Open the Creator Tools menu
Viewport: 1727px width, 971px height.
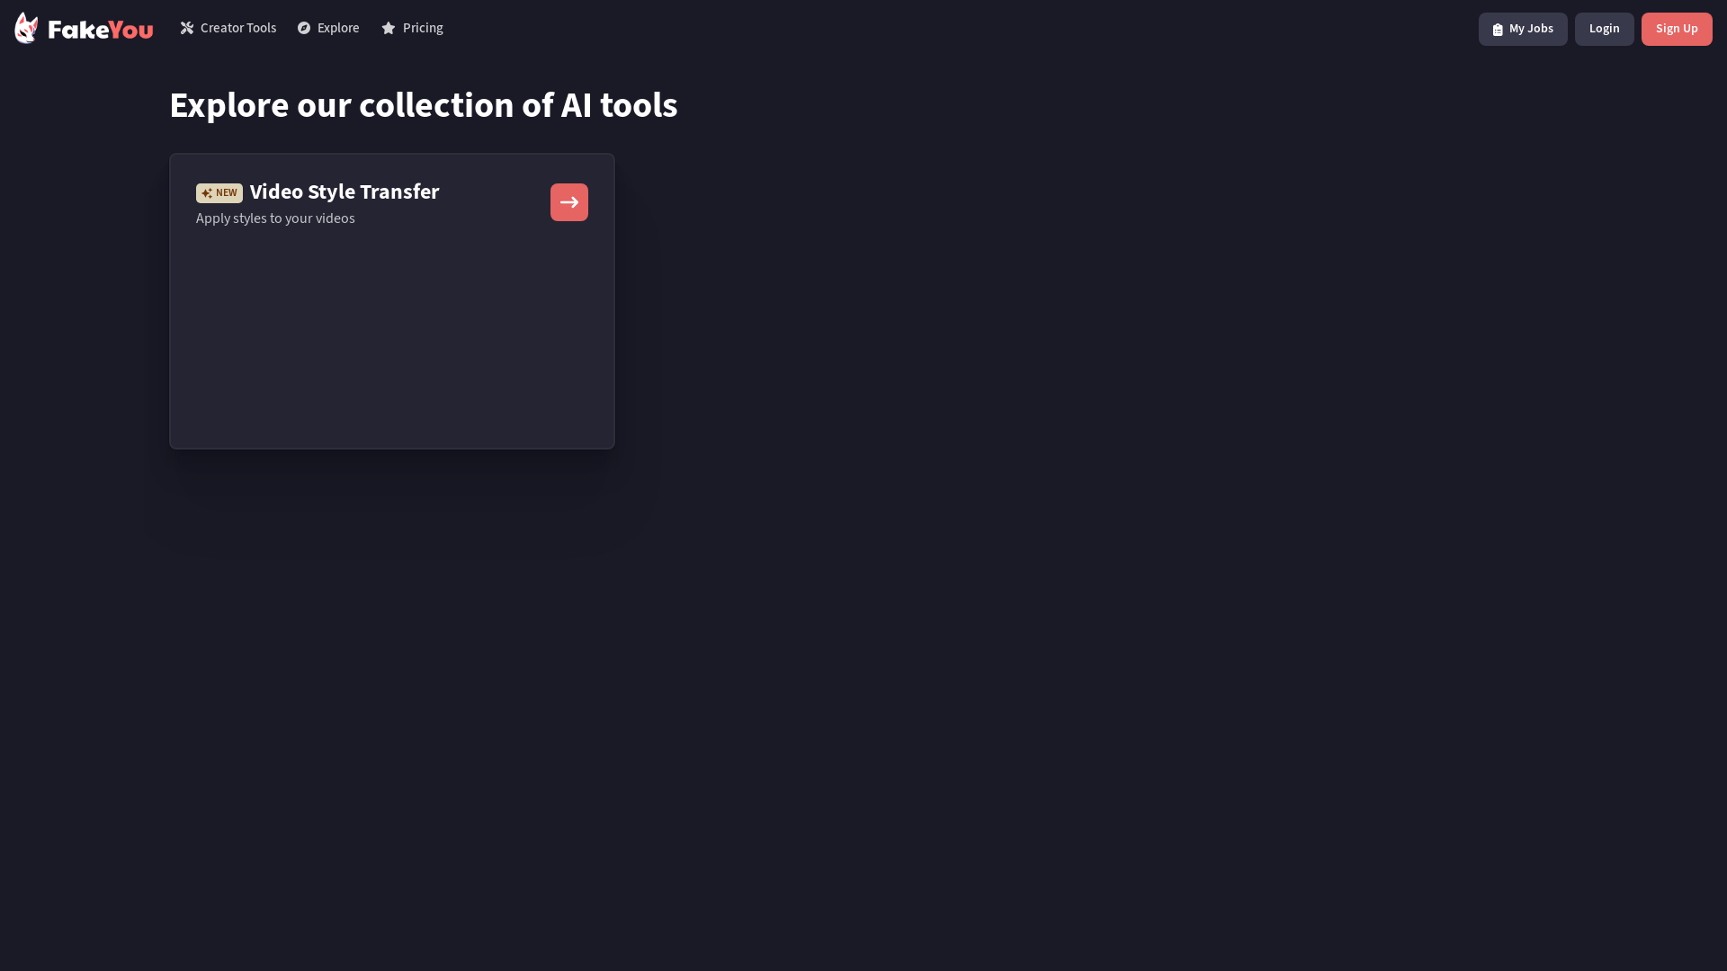pos(228,28)
